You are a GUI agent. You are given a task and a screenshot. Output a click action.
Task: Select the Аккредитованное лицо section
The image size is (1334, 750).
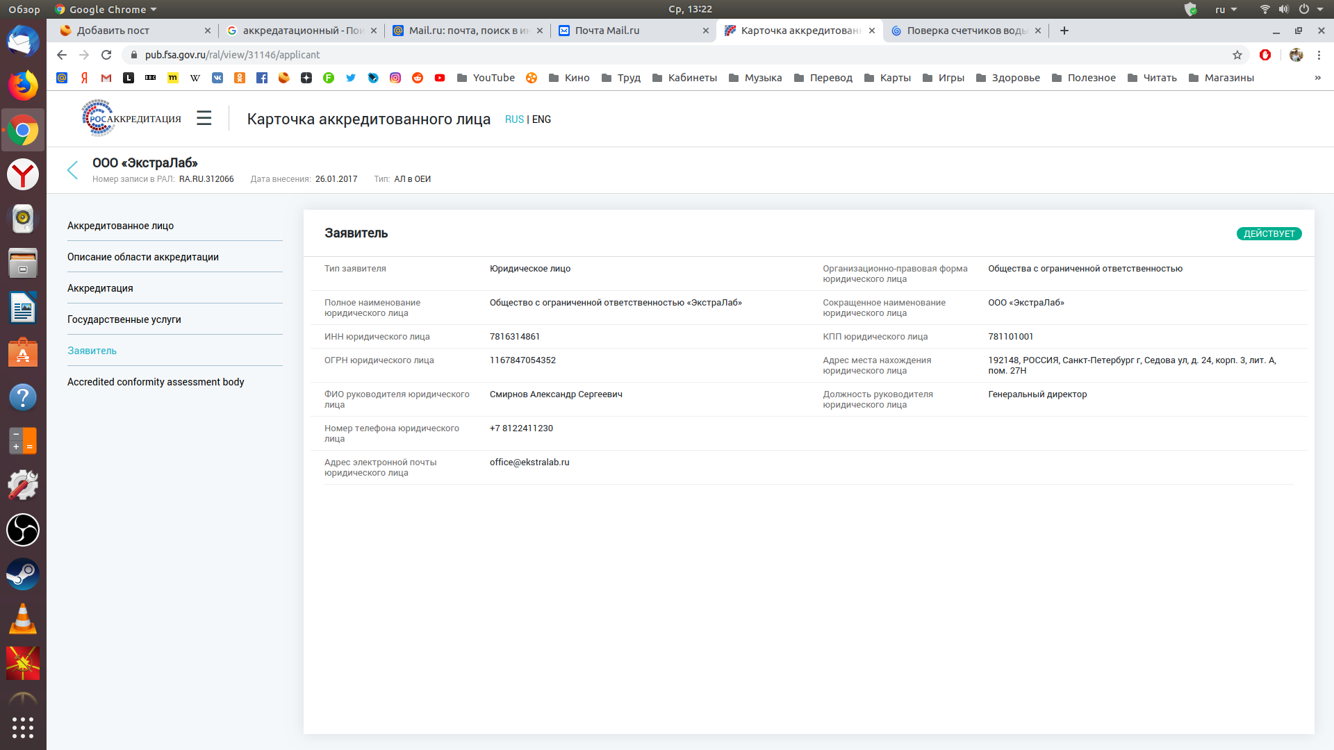(x=122, y=225)
